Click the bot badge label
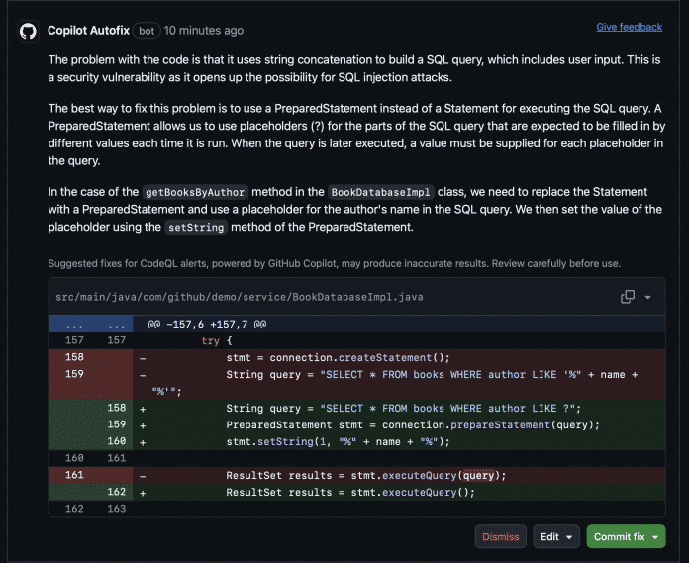The image size is (689, 563). click(147, 31)
